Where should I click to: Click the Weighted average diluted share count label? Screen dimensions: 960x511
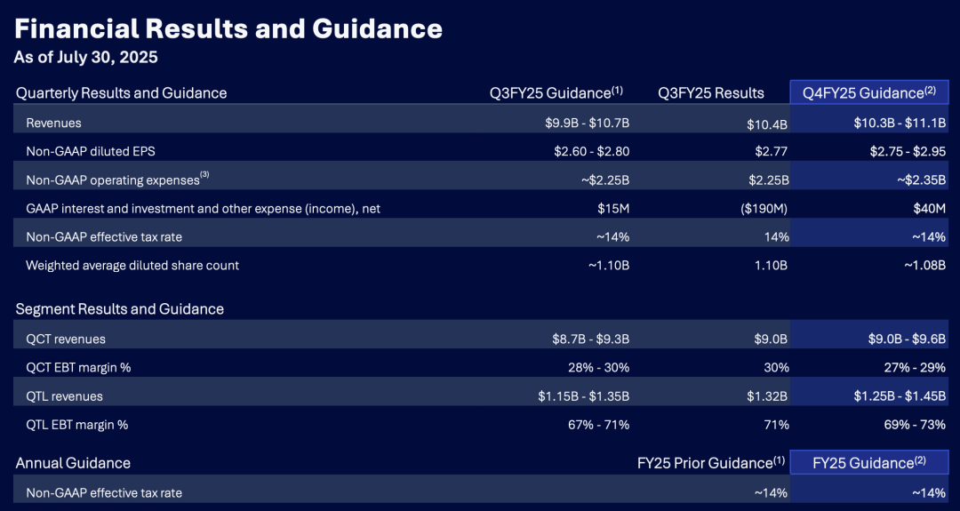[x=132, y=266]
